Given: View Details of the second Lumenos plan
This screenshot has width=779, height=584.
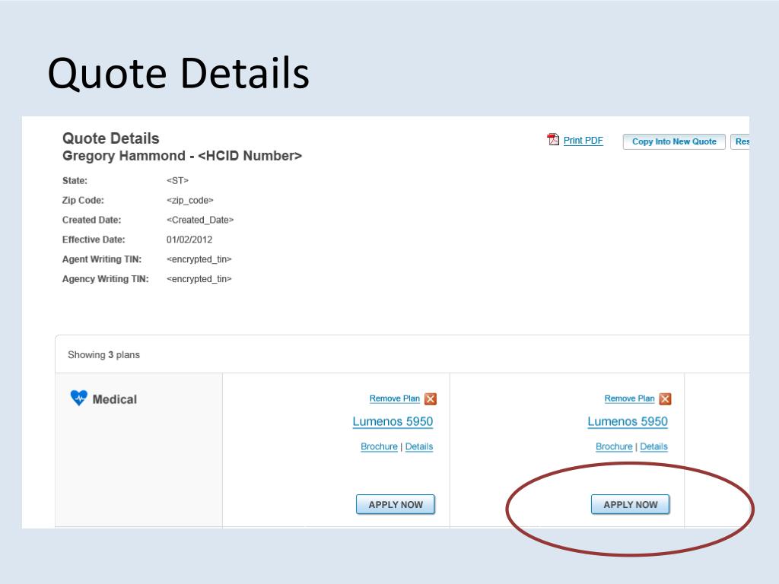Looking at the screenshot, I should point(653,446).
